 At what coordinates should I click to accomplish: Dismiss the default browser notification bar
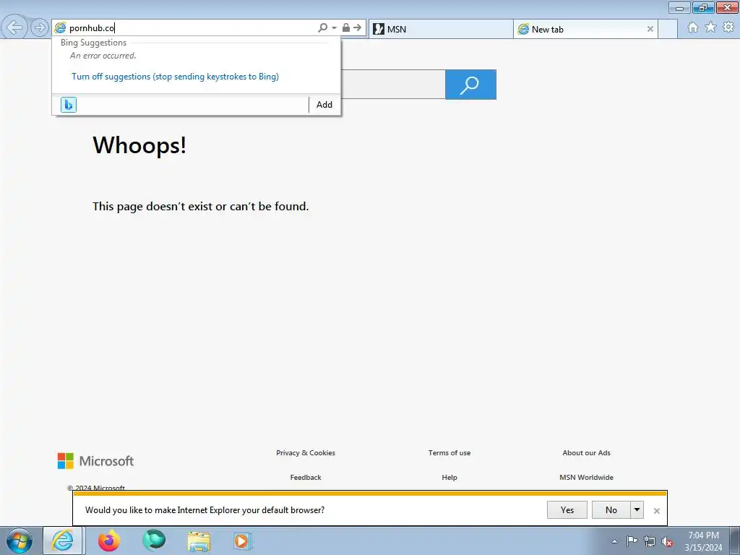tap(656, 511)
